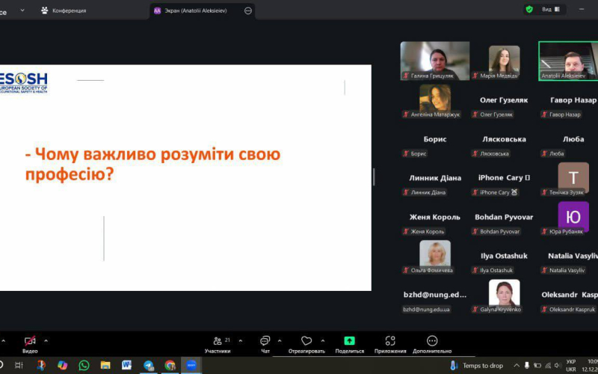Click the panel divider handle beside the slide

coord(374,177)
